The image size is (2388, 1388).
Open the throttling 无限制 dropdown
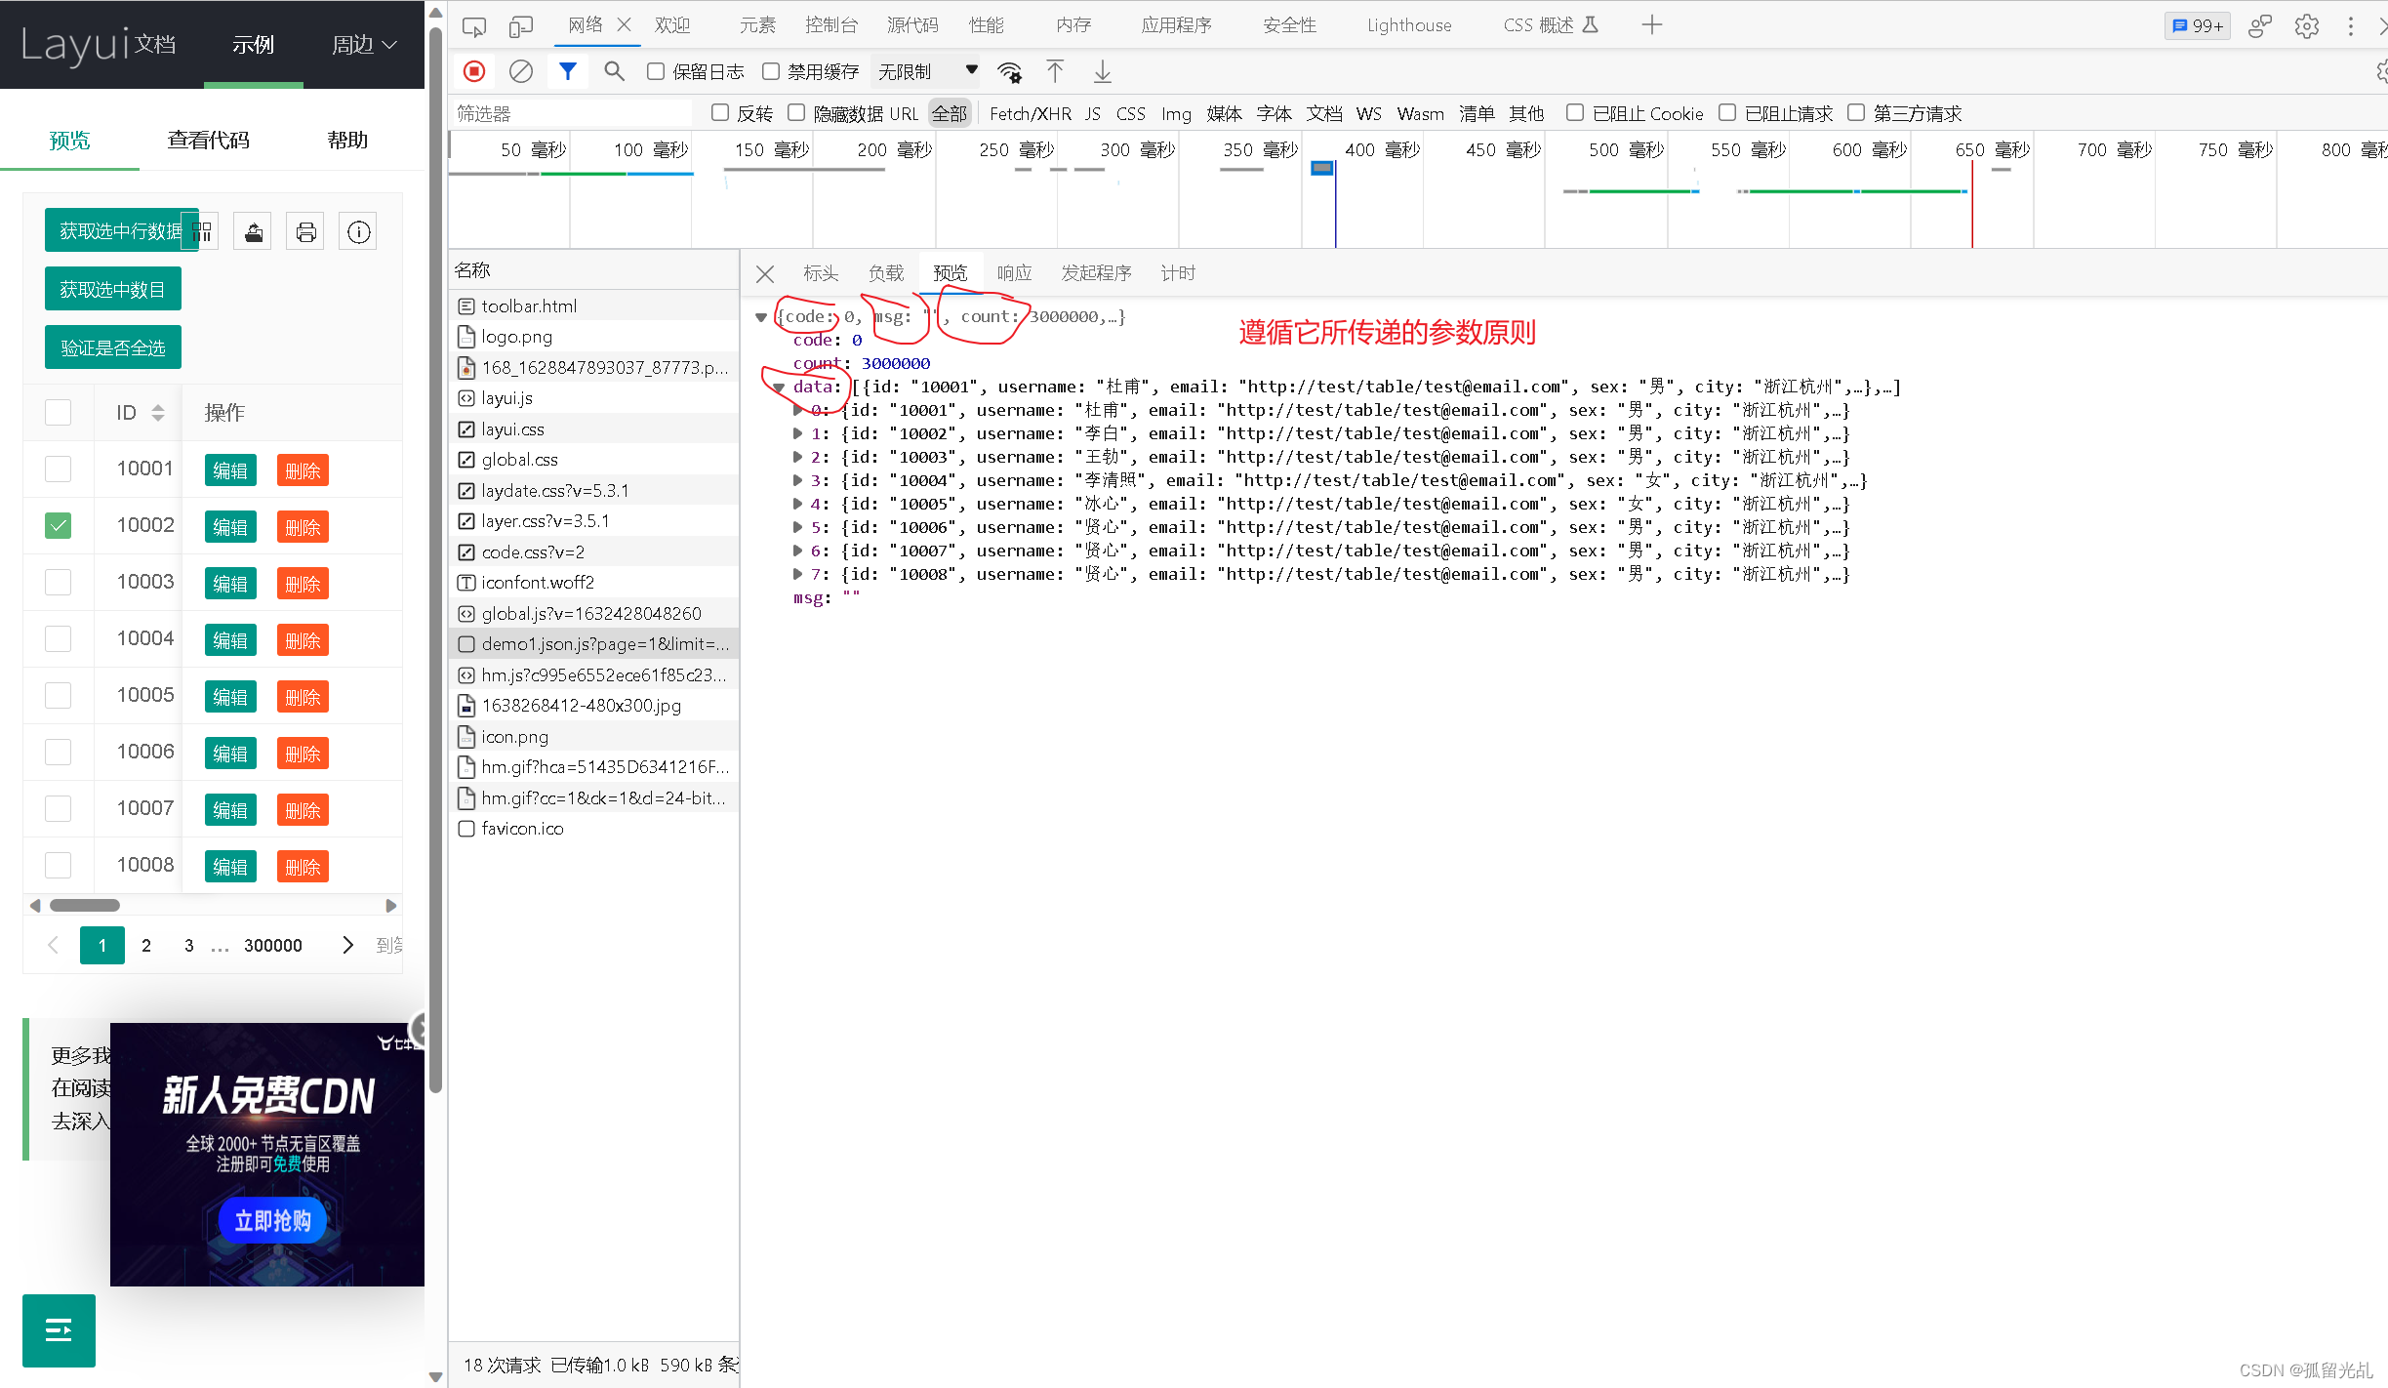[x=926, y=71]
